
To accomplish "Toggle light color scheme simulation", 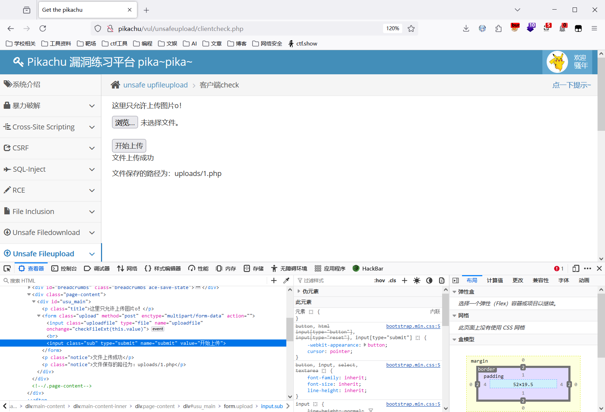I will 417,280.
